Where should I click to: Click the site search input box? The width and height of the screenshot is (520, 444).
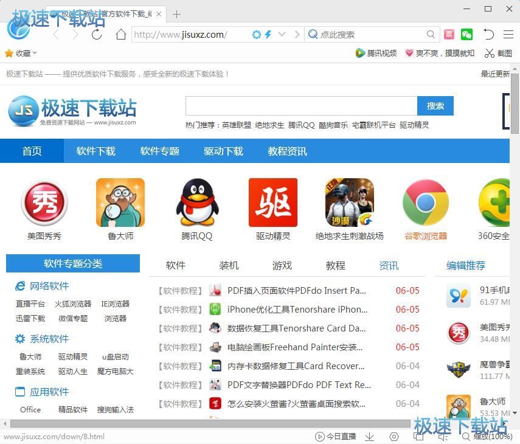click(301, 106)
